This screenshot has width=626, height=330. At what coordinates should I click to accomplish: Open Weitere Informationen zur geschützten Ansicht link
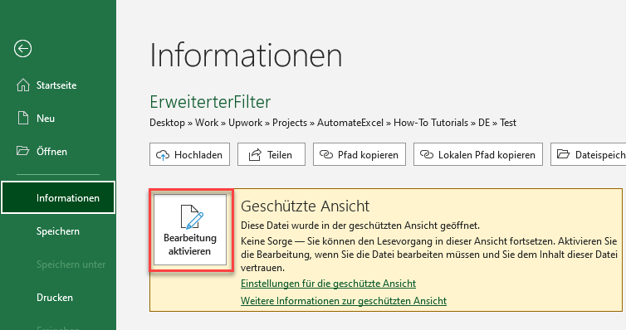pyautogui.click(x=344, y=300)
